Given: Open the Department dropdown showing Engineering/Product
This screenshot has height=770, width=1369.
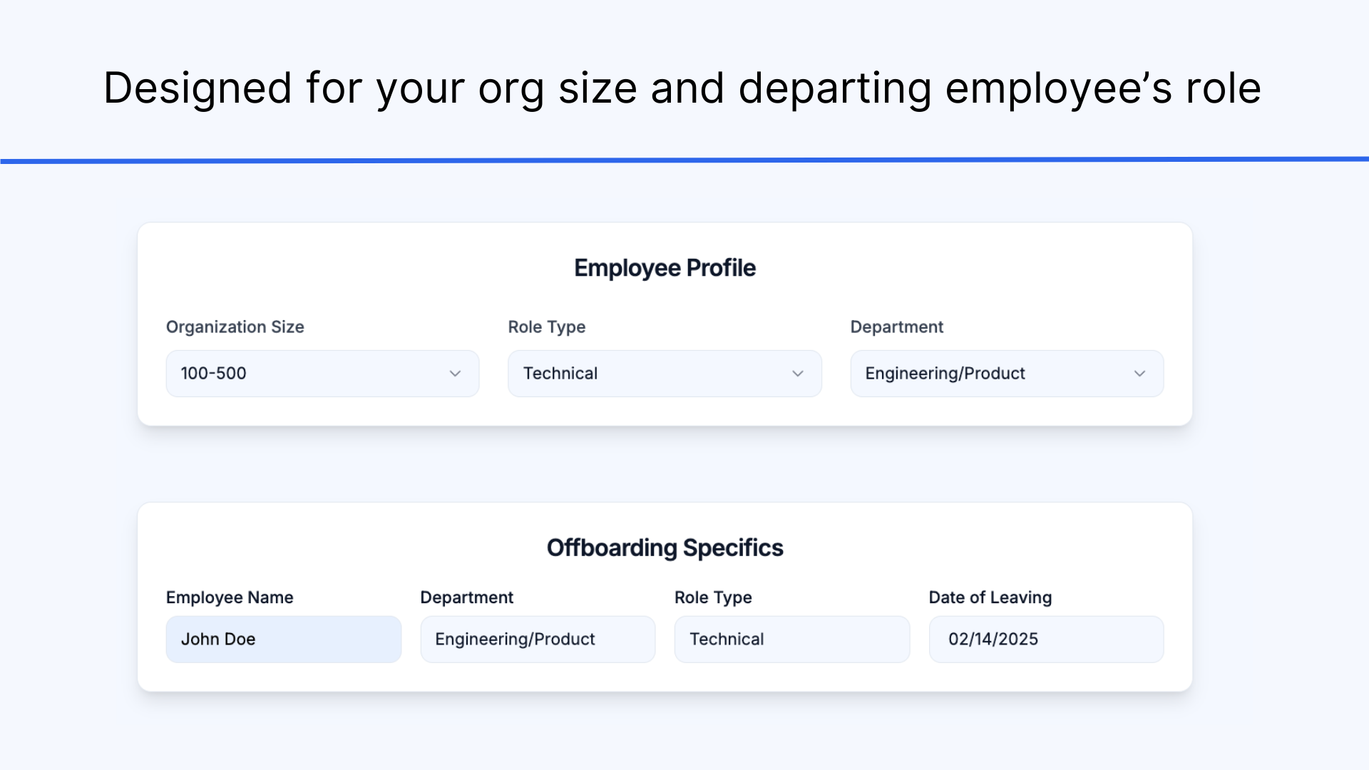Looking at the screenshot, I should [x=1007, y=374].
